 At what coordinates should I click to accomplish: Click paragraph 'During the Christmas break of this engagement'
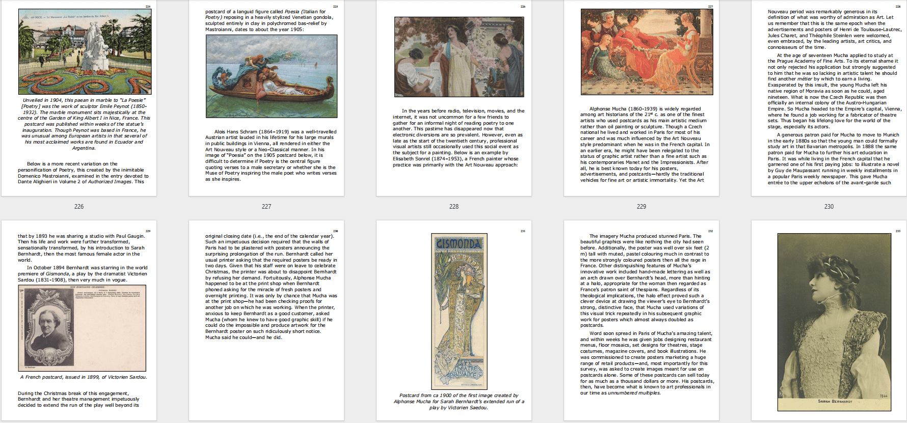[78, 399]
